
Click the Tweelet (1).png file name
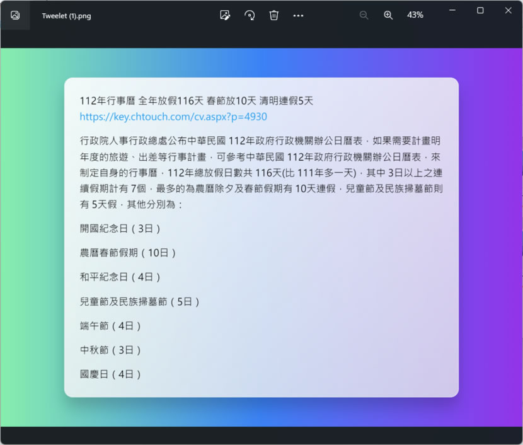click(x=66, y=16)
